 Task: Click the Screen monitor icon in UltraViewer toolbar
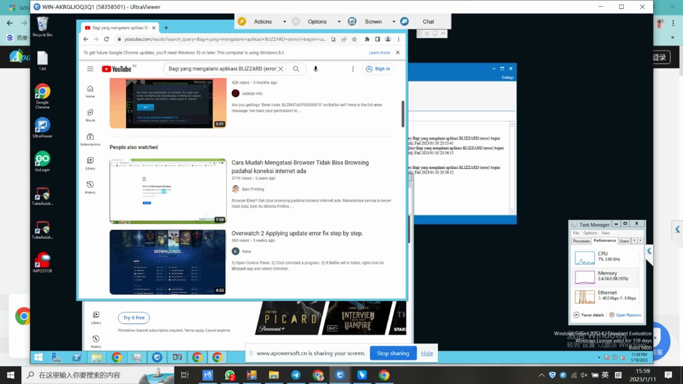tap(352, 21)
